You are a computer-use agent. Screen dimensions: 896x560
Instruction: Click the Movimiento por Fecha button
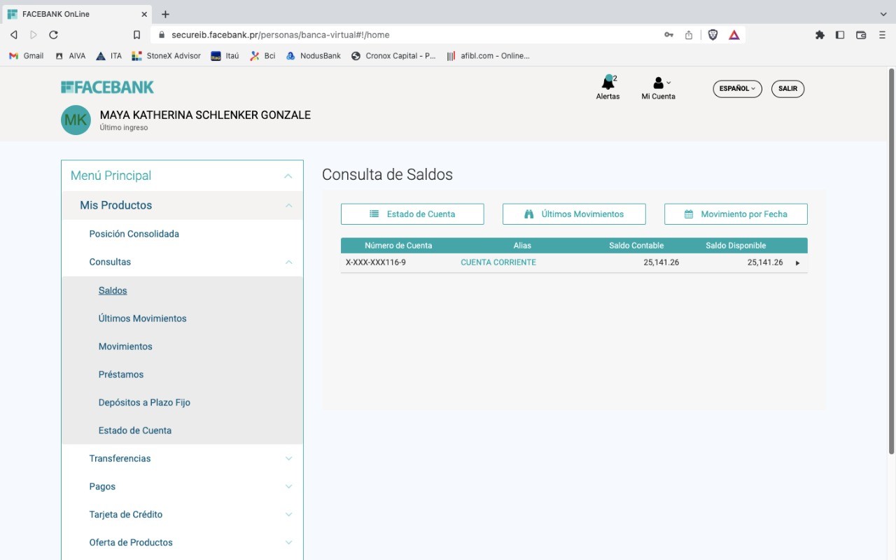tap(736, 214)
